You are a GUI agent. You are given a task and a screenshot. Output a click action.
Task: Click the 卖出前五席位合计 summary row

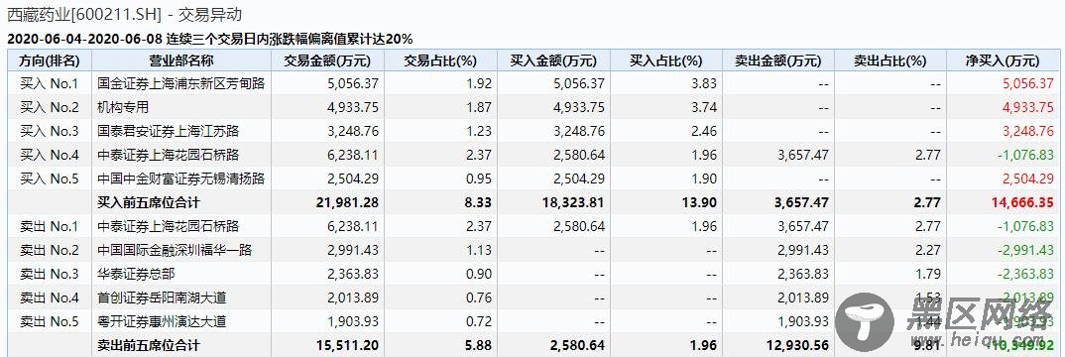pyautogui.click(x=532, y=345)
